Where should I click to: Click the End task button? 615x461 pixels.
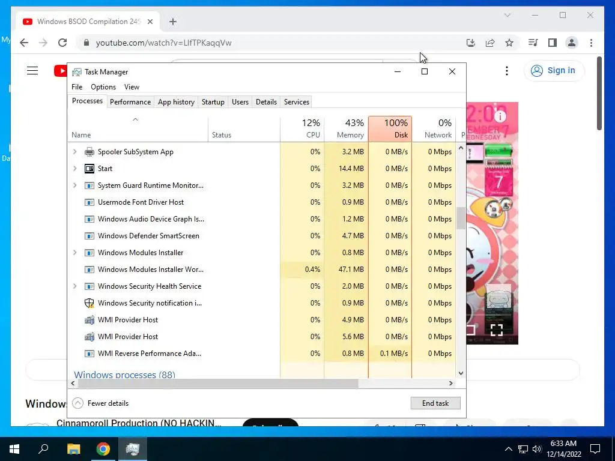435,403
